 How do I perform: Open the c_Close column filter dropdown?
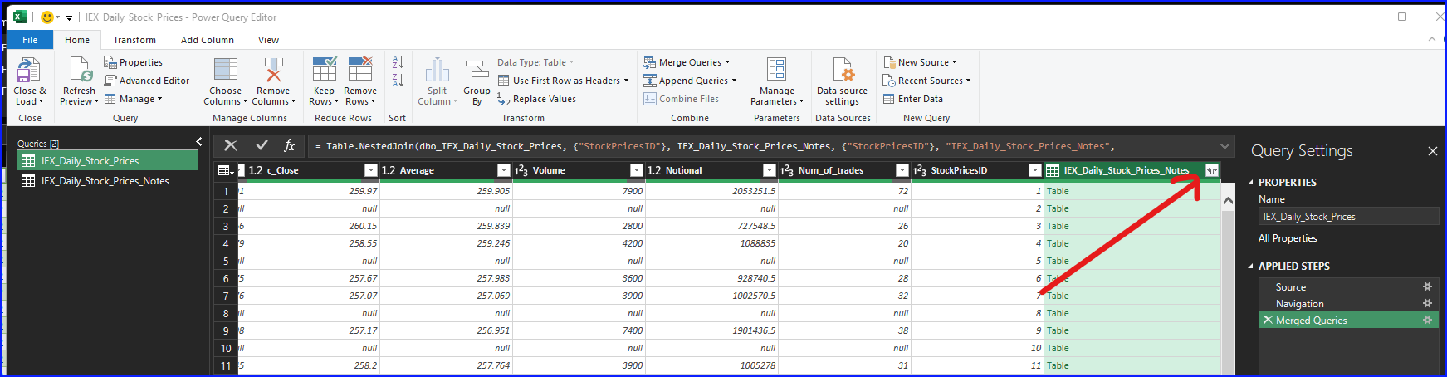tap(371, 170)
